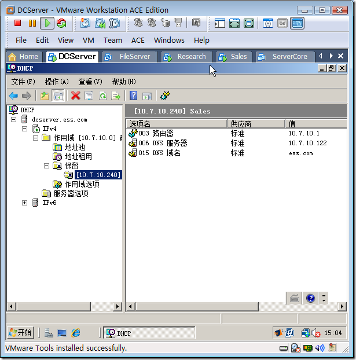Select the 003 路由器 option row

pyautogui.click(x=237, y=133)
